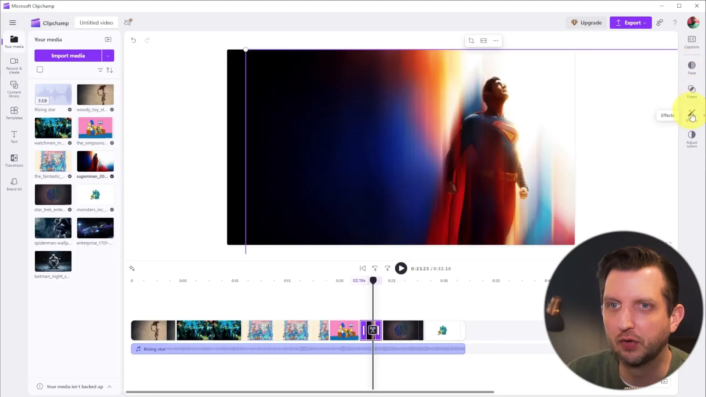Click the 0:30 mark on timeline ruler

coord(444,281)
